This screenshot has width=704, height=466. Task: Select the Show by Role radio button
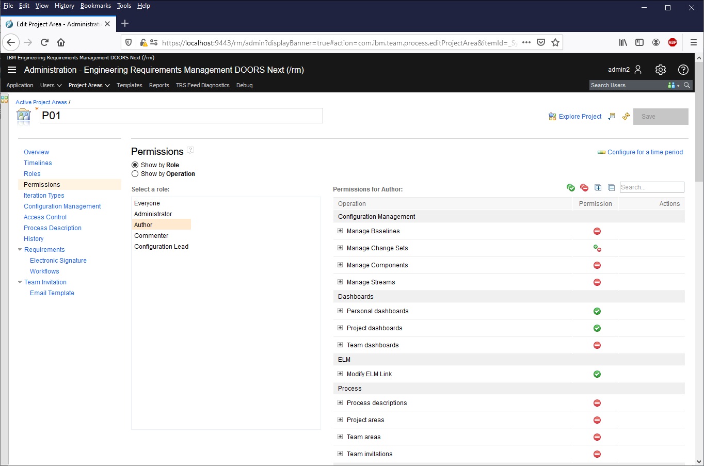pos(135,165)
